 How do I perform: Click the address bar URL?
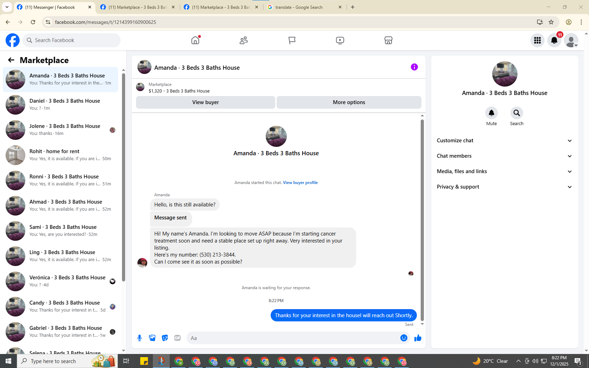click(106, 22)
